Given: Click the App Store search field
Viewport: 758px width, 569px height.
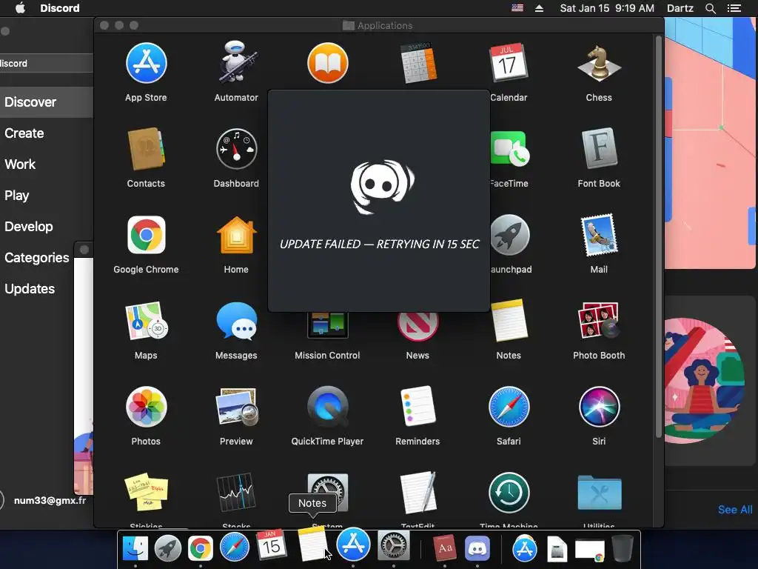Looking at the screenshot, I should click(47, 64).
